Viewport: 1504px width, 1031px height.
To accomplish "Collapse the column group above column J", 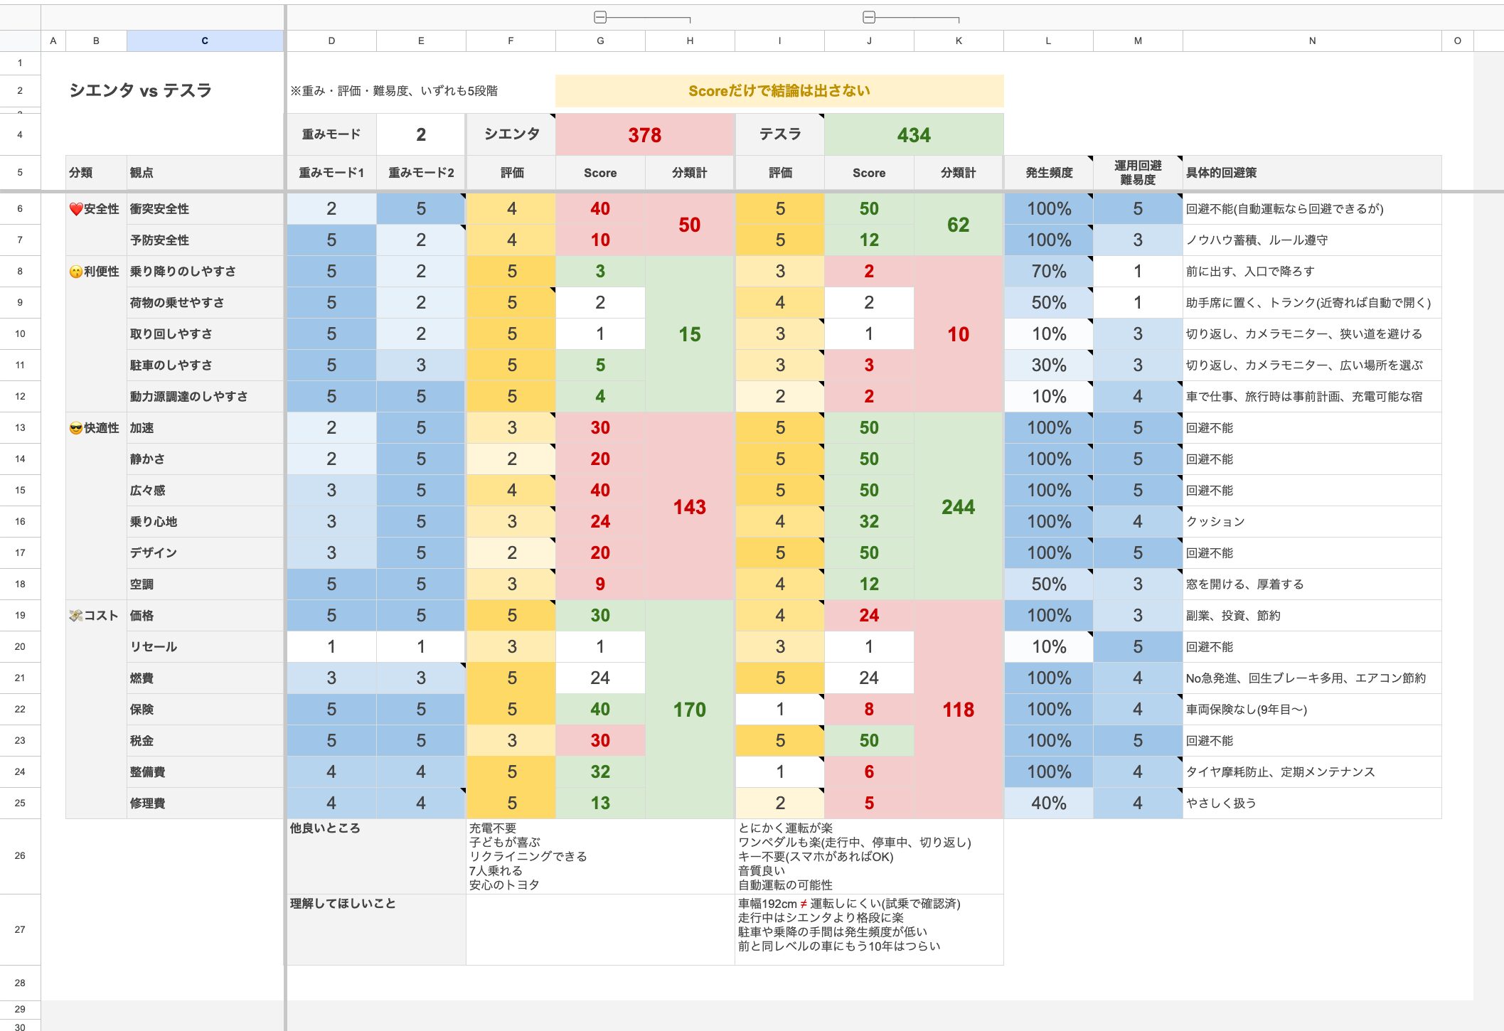I will [869, 17].
